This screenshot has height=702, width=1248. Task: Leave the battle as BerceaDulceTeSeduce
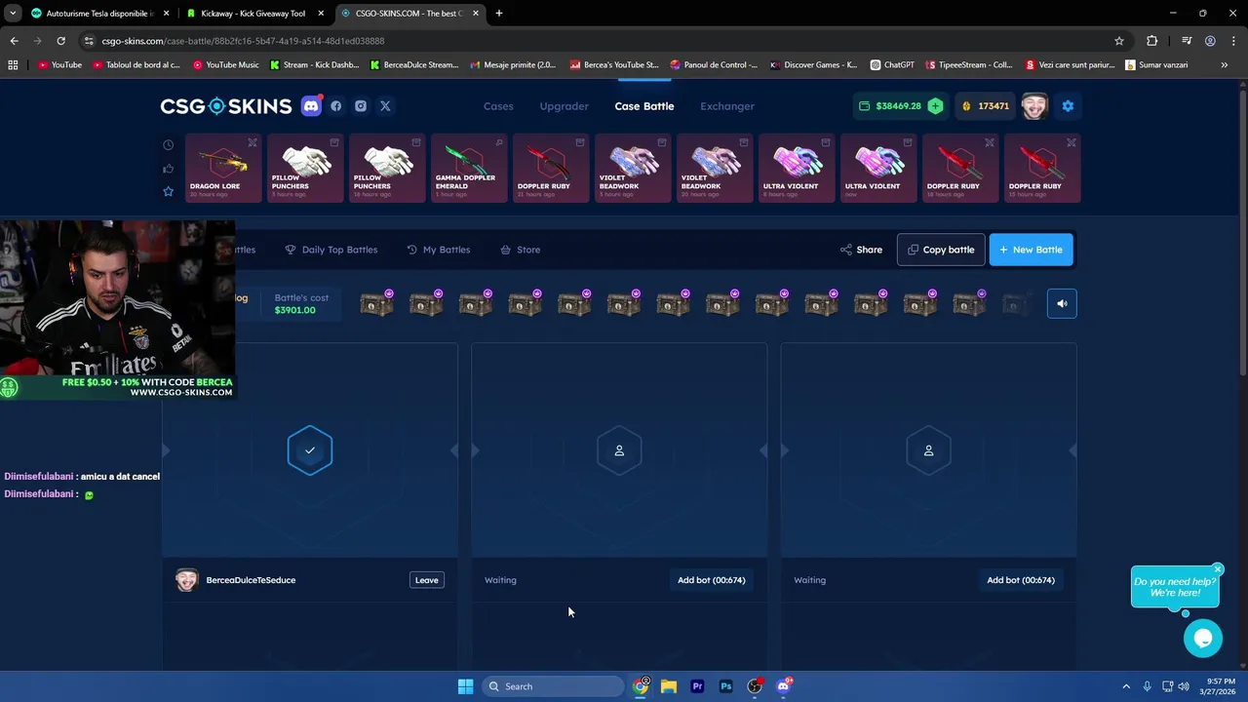427,580
